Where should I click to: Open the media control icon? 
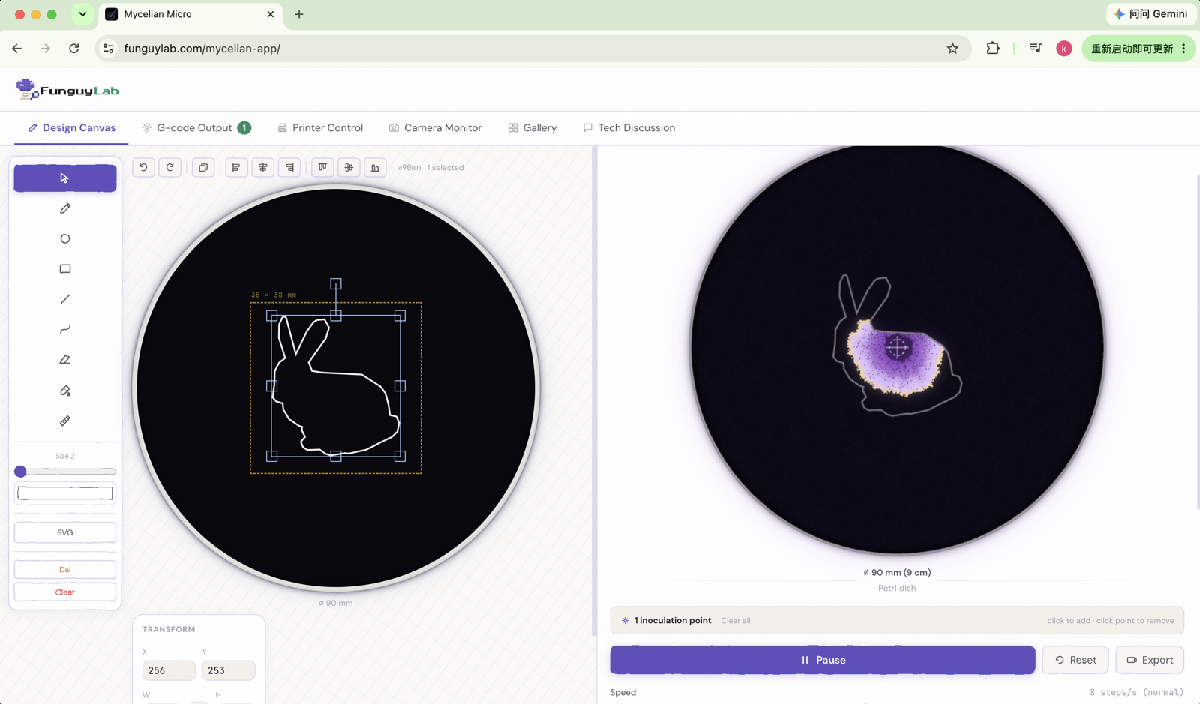point(1036,49)
